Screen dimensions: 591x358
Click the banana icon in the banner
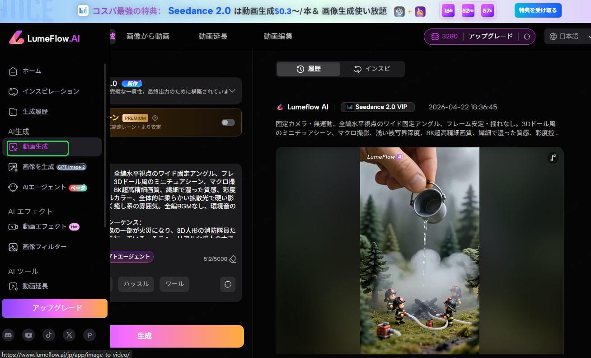(x=420, y=11)
